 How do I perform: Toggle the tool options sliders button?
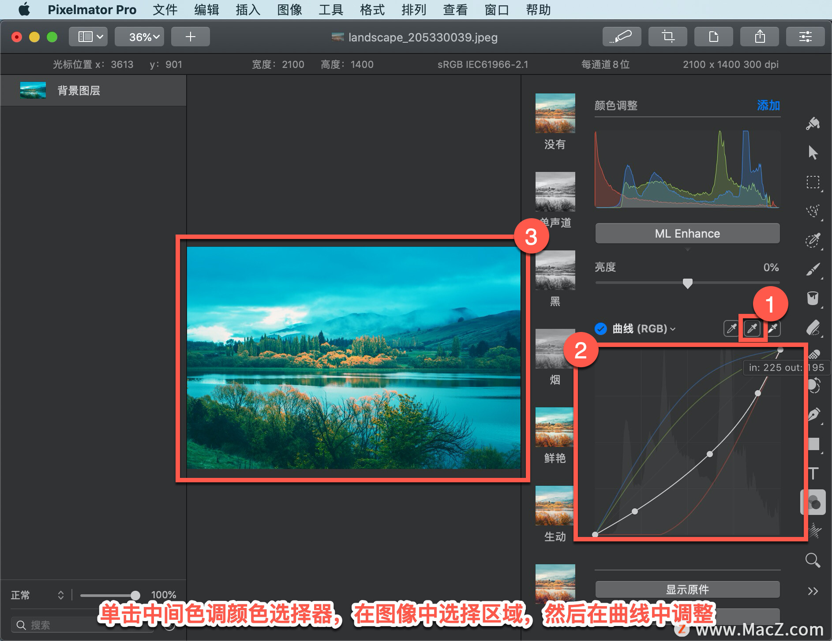pos(805,37)
